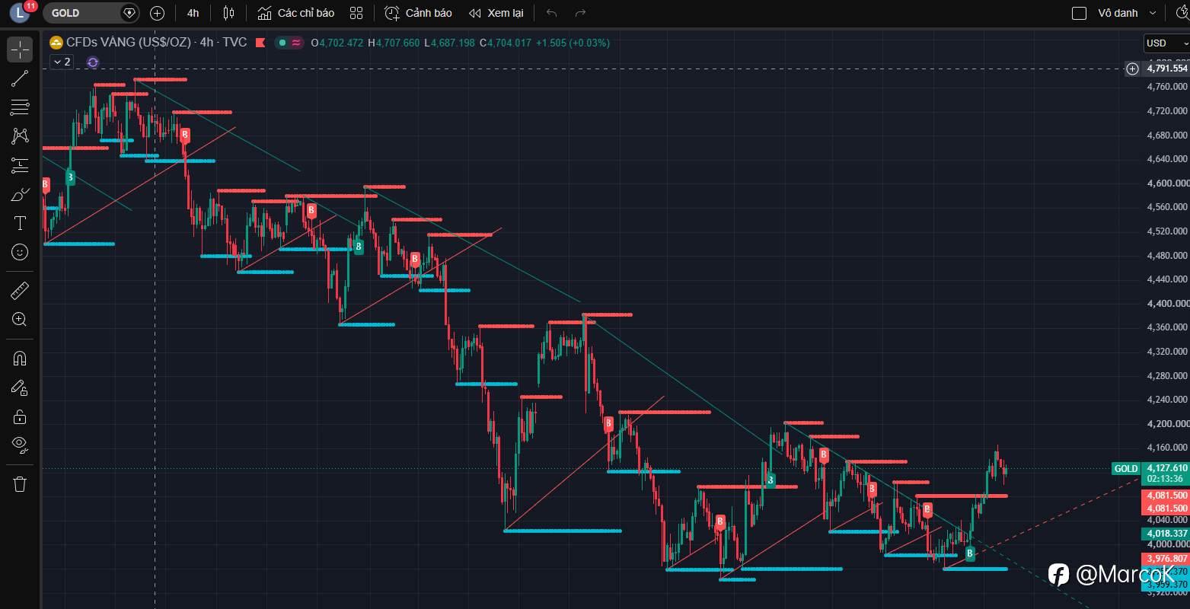Select the trend line drawing tool

pyautogui.click(x=20, y=78)
